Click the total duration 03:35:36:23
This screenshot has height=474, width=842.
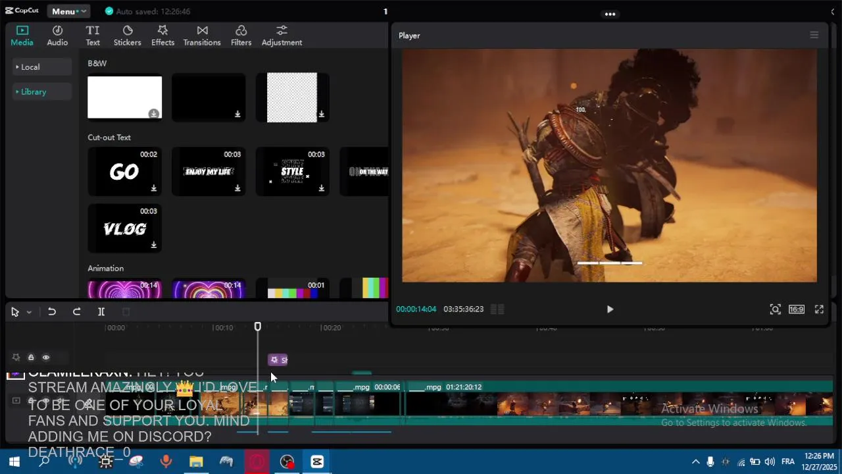click(463, 309)
